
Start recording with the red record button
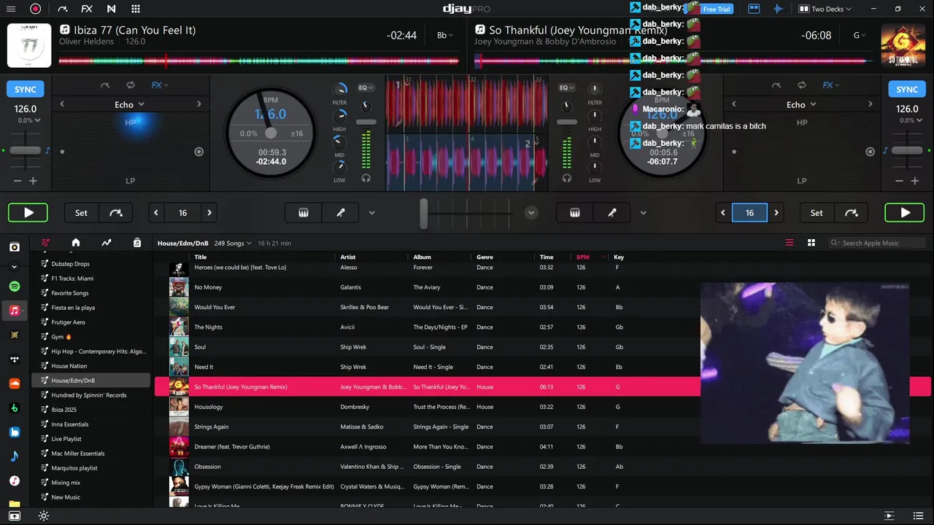(x=35, y=9)
